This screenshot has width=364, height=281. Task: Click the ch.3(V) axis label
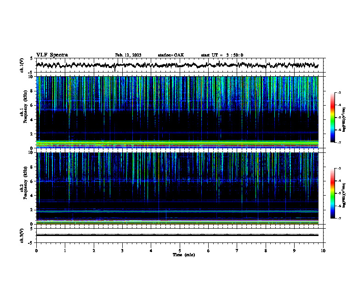[22, 236]
